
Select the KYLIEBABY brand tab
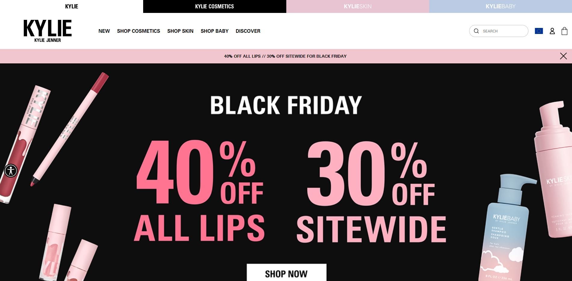point(500,6)
